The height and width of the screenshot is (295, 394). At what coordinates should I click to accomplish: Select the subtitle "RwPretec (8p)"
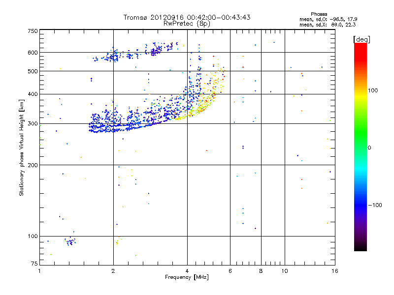point(187,24)
